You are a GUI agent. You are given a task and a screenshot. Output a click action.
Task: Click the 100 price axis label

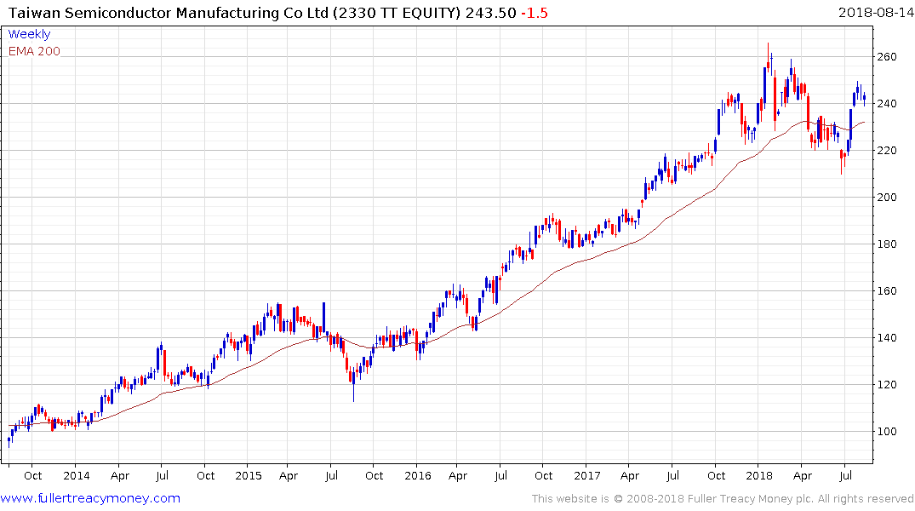[x=886, y=432]
